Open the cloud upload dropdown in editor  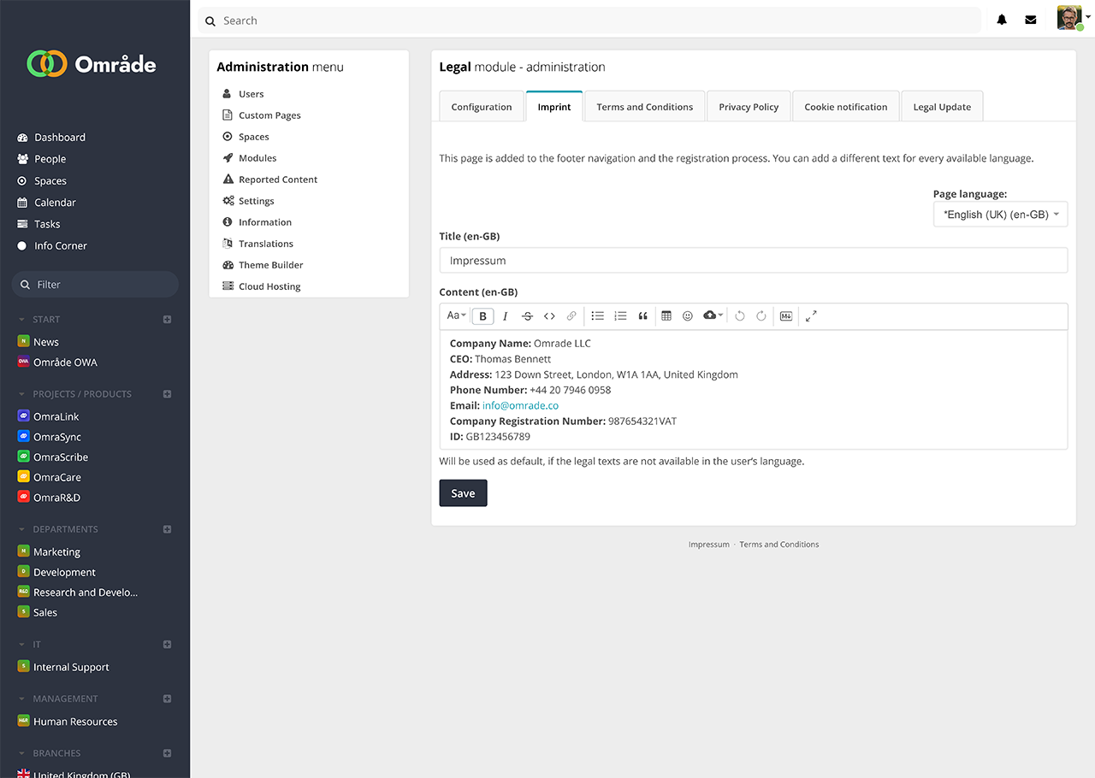pos(713,316)
